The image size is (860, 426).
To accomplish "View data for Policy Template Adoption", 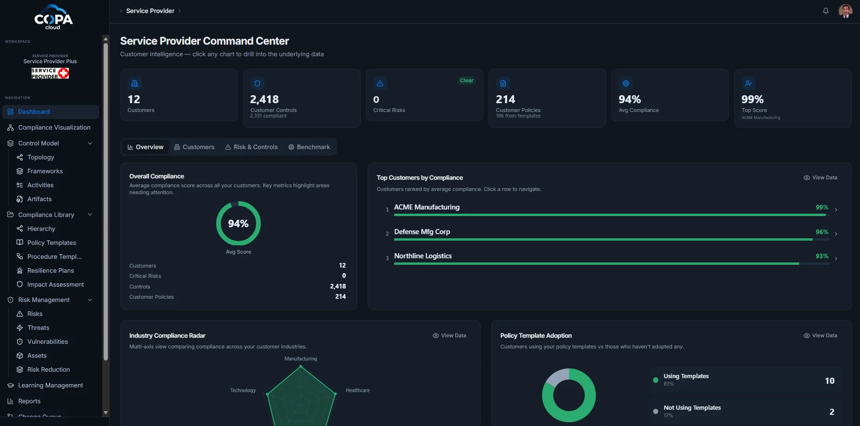I will coord(820,336).
